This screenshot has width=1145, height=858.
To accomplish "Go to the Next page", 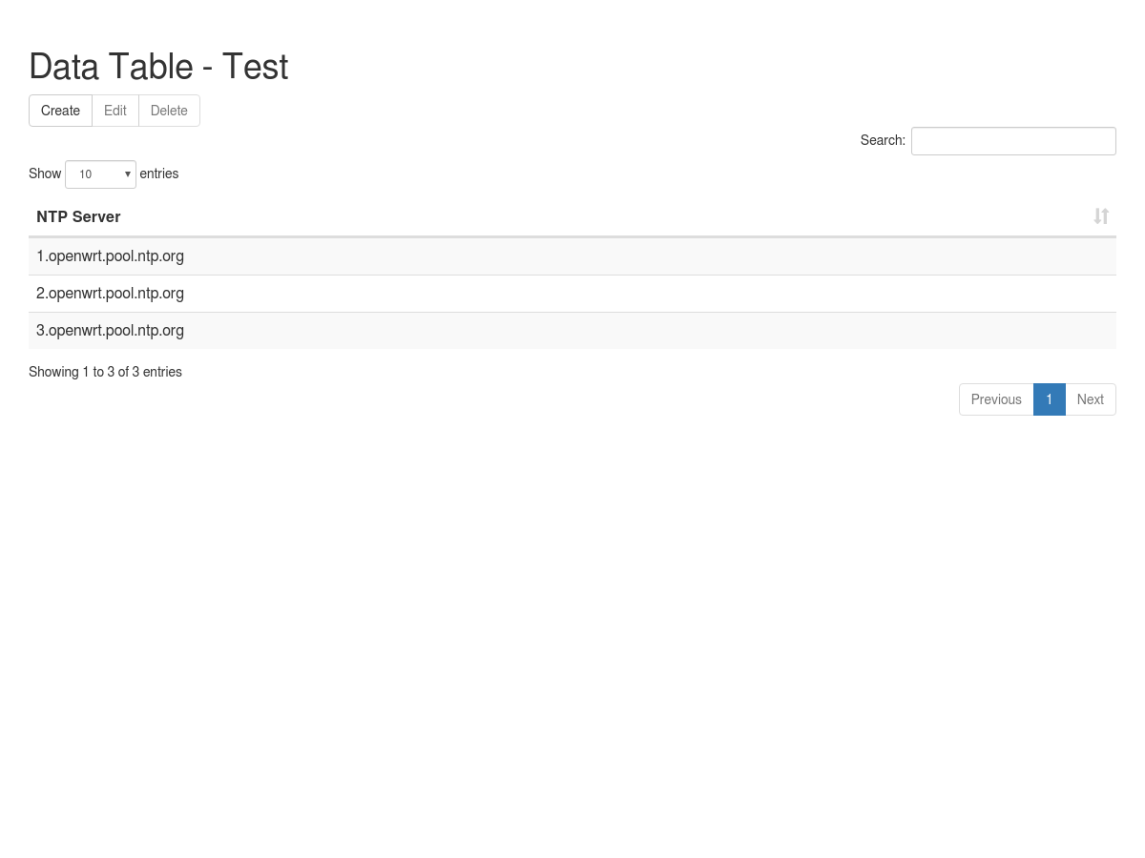I will click(x=1091, y=399).
